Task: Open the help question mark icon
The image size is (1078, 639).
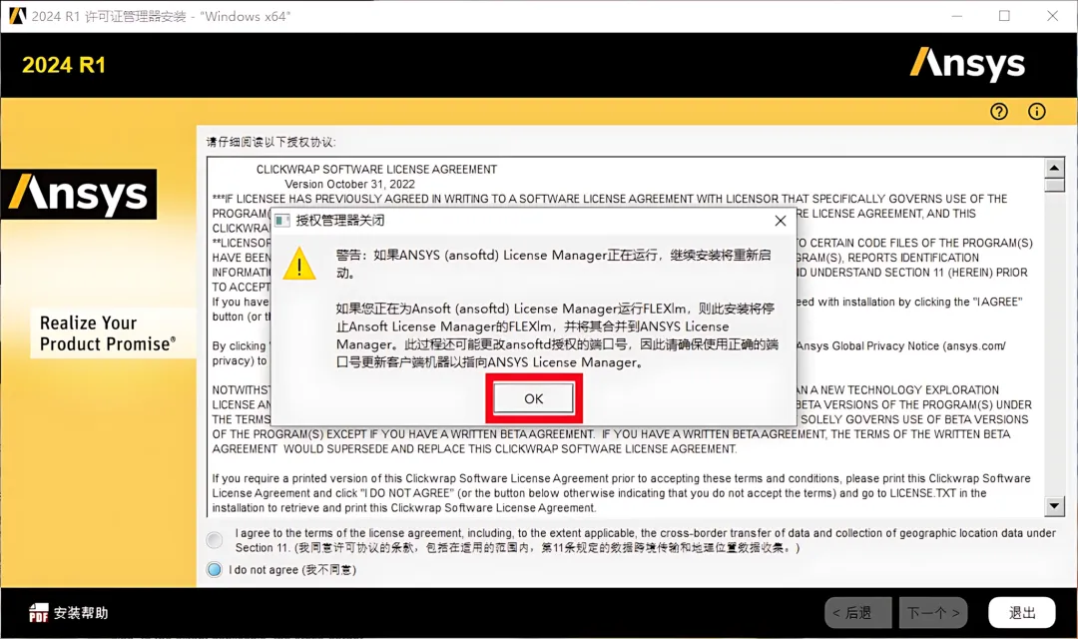Action: point(999,112)
